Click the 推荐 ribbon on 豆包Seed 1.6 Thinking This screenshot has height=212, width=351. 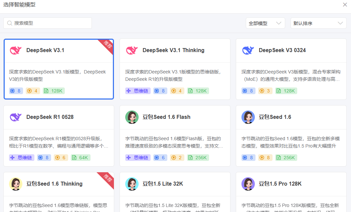click(108, 178)
